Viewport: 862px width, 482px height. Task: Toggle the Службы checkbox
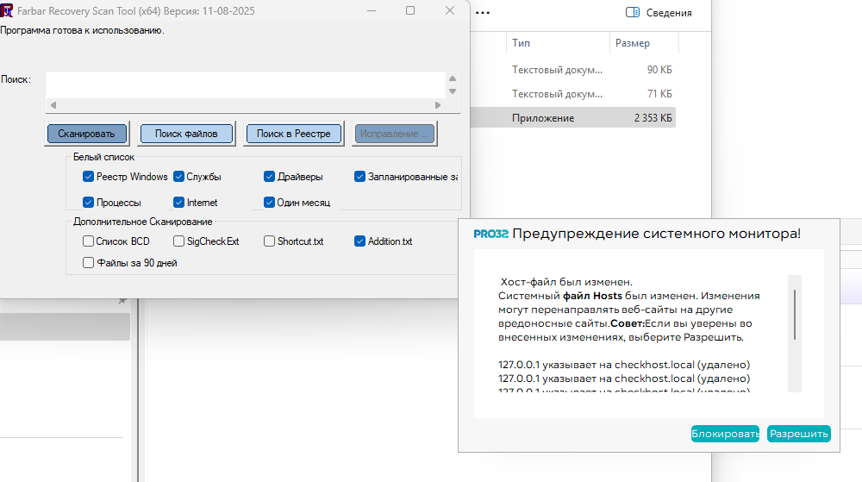[x=178, y=177]
